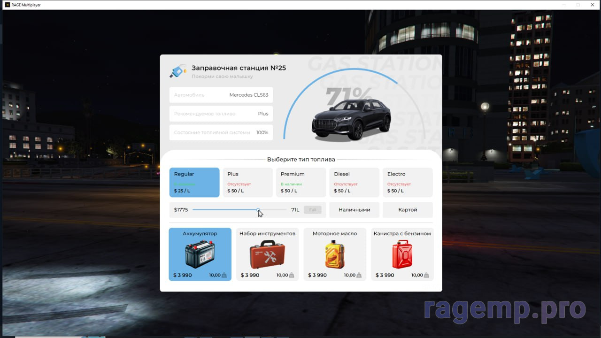Click $ 3 990 price on Моторное масло card
Screen dimensions: 601x338
point(317,275)
